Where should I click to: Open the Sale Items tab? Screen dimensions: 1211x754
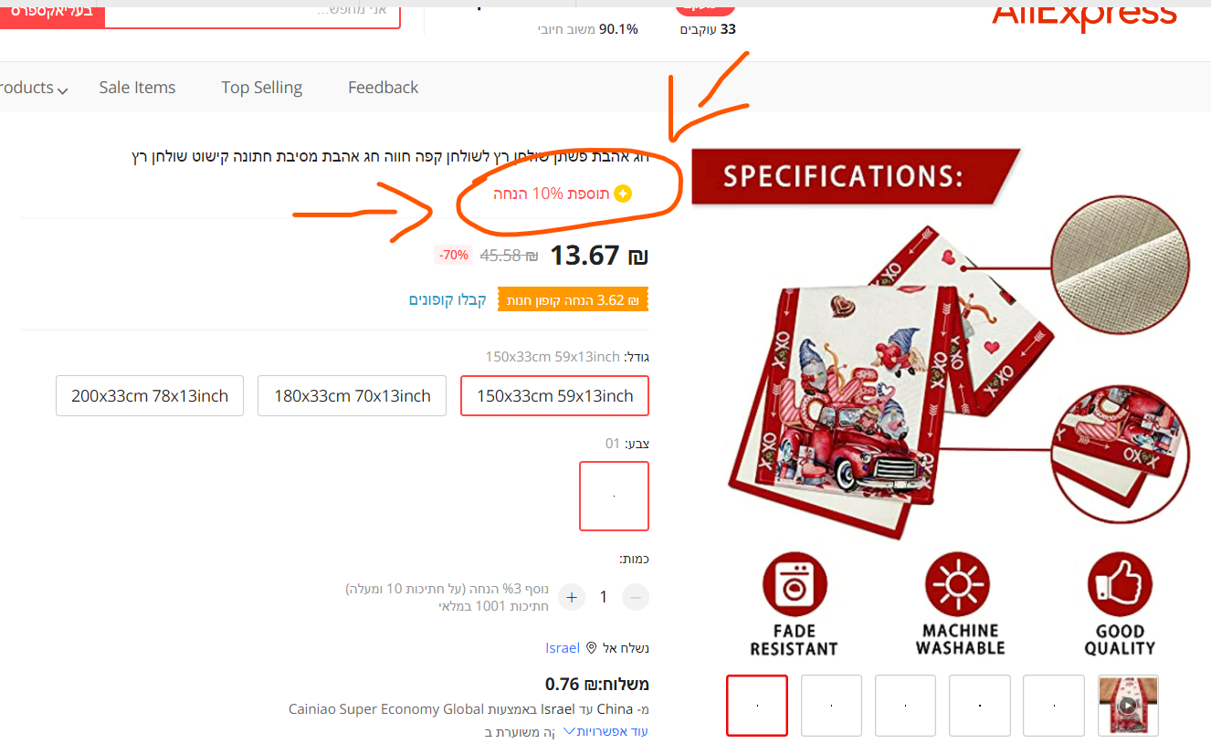[137, 88]
